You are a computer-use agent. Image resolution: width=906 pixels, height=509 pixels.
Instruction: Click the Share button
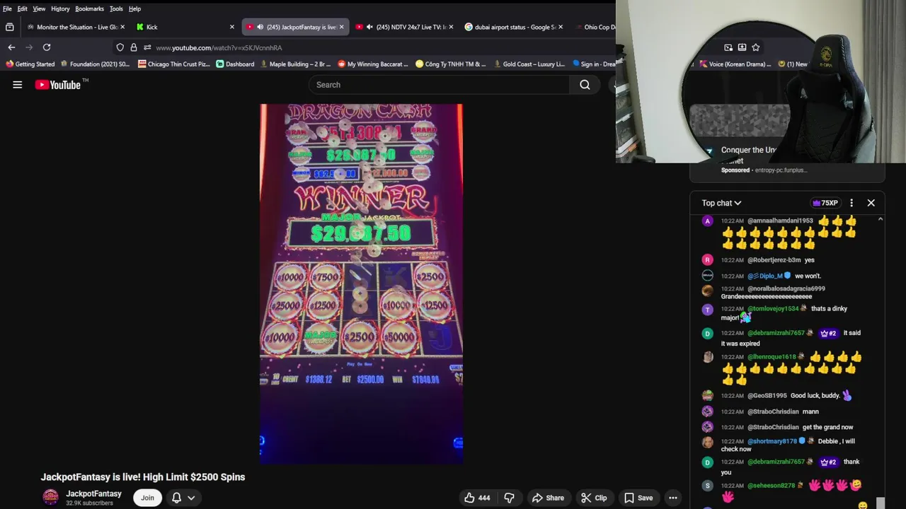pyautogui.click(x=548, y=498)
